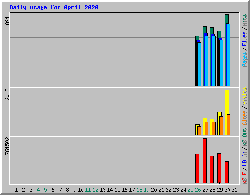Click the chart title 'Daily usage for April 2020'

pos(54,7)
